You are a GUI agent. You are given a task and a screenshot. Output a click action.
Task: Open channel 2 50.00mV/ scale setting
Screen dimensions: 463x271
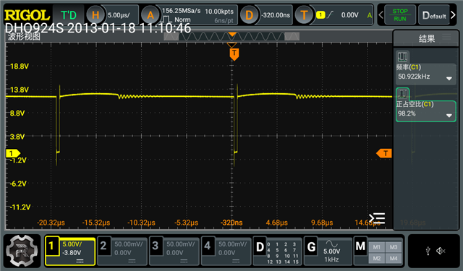pyautogui.click(x=129, y=244)
